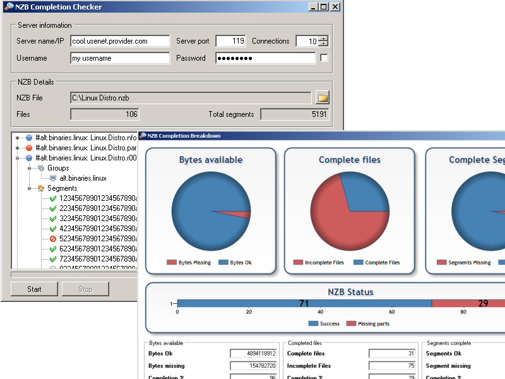Collapse the Segments tree branch

(30, 188)
